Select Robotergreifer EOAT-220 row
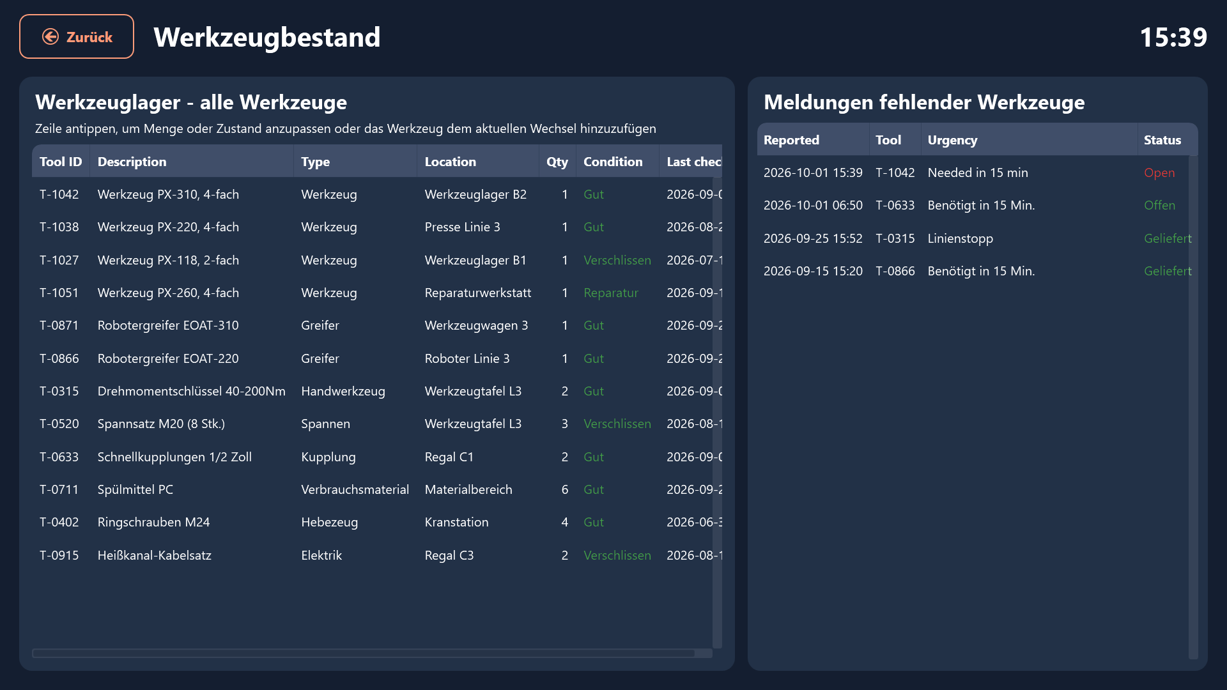Image resolution: width=1227 pixels, height=690 pixels. (377, 358)
